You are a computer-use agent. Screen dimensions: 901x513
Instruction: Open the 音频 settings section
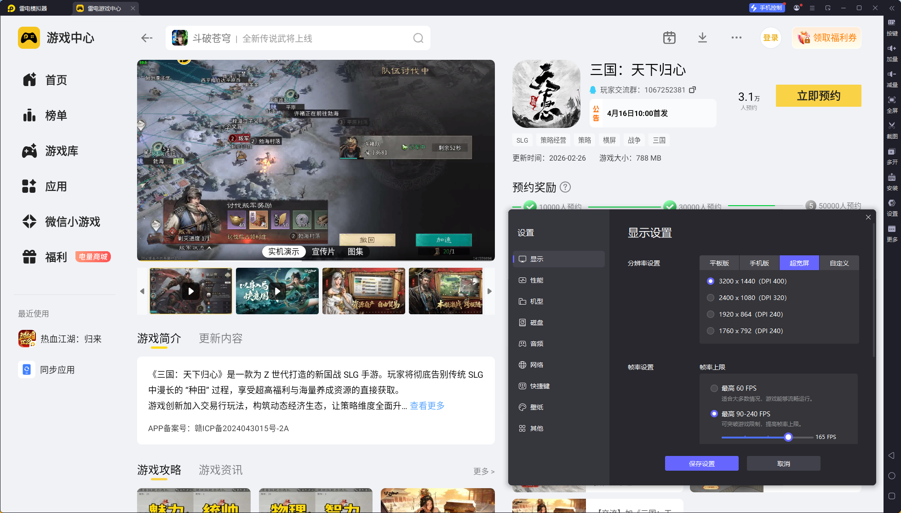[559, 344]
